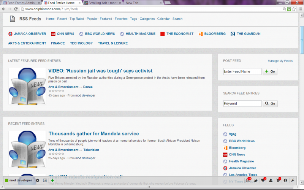Open mail notifications envelope icon
Screen dimensions: 304x190
249,180
